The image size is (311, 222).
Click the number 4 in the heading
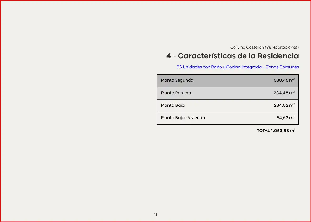click(x=169, y=56)
